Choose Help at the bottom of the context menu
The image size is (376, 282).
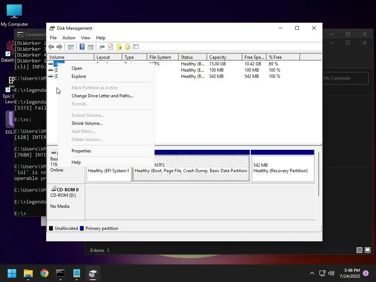[106, 162]
